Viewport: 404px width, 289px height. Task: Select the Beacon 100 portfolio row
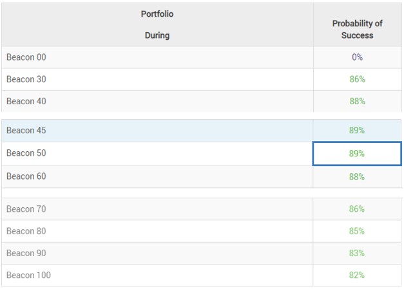[202, 275]
